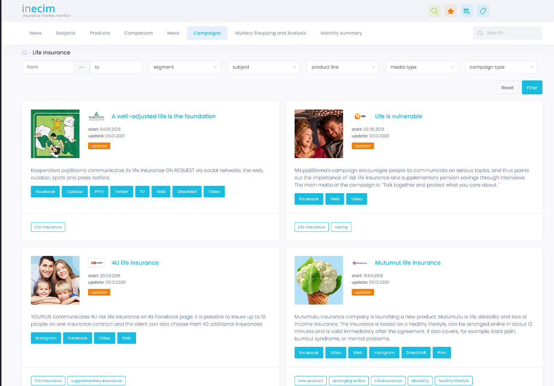Open the Comparison tab
The height and width of the screenshot is (386, 554).
[x=138, y=33]
